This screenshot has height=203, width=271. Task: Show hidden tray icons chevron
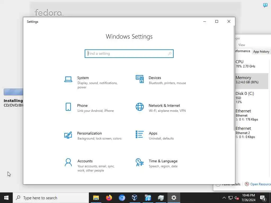(x=224, y=198)
